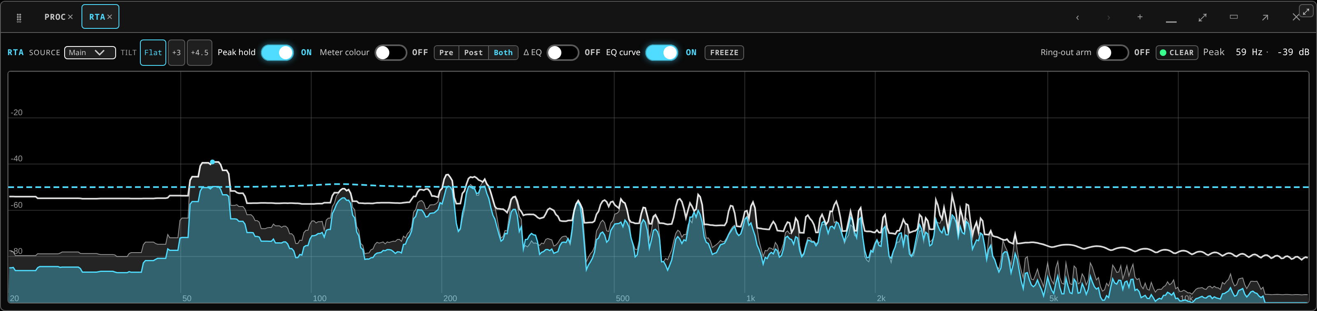The image size is (1317, 311).
Task: Set tilt to Flat
Action: [x=153, y=53]
